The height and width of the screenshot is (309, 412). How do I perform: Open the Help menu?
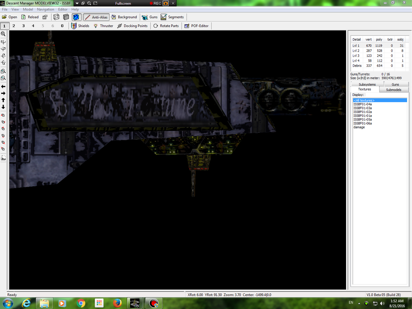point(75,10)
